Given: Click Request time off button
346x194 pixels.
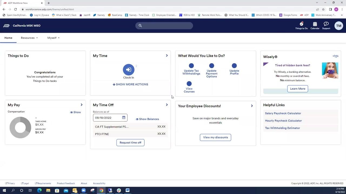Looking at the screenshot, I should (131, 143).
